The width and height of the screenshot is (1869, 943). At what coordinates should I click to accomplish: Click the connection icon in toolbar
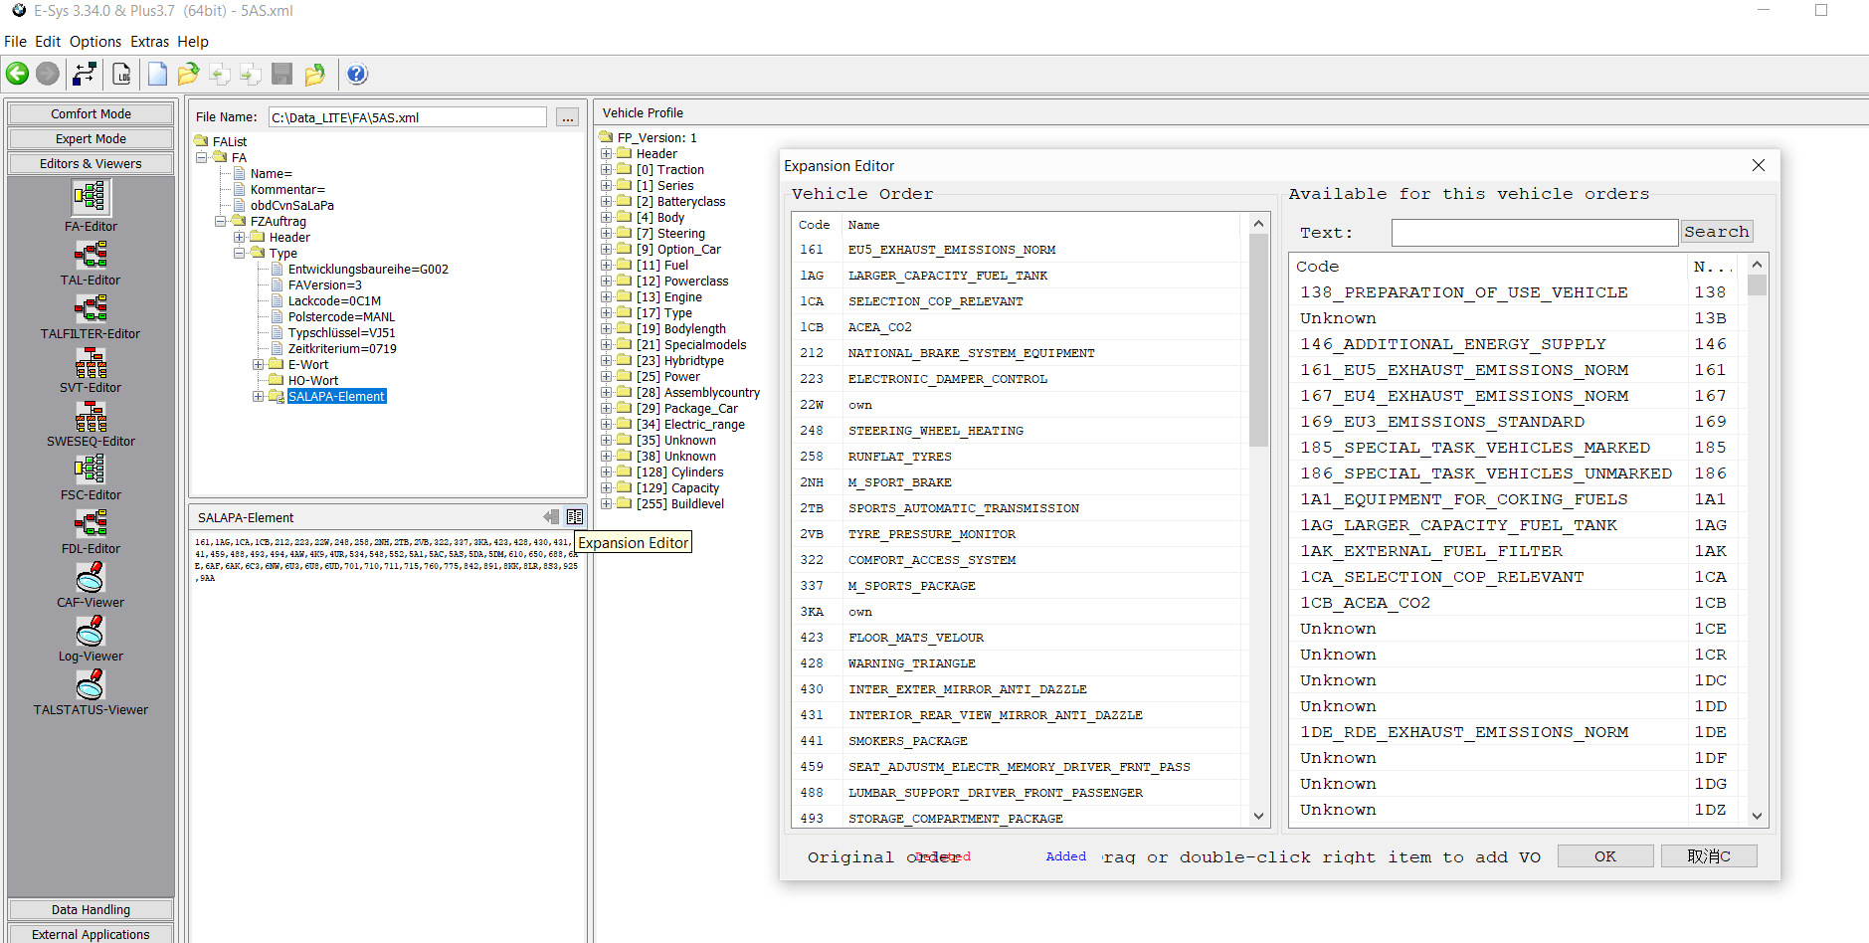coord(85,74)
